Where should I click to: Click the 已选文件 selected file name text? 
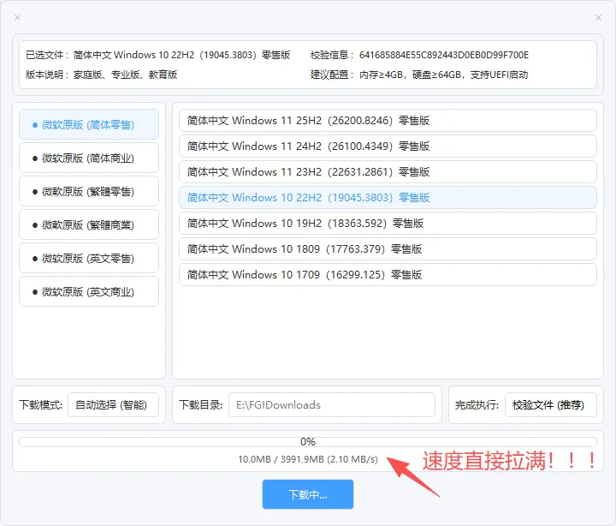(x=182, y=55)
